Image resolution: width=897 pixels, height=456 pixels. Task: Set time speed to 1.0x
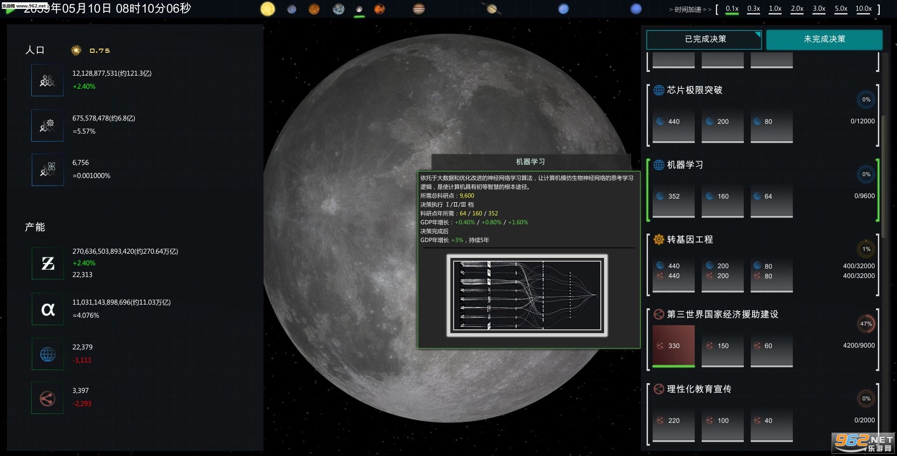tap(775, 9)
